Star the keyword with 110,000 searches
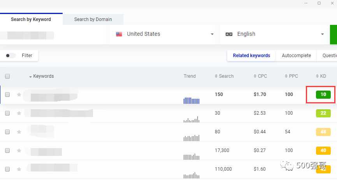Viewport: 337px width, 180px height. (x=19, y=169)
